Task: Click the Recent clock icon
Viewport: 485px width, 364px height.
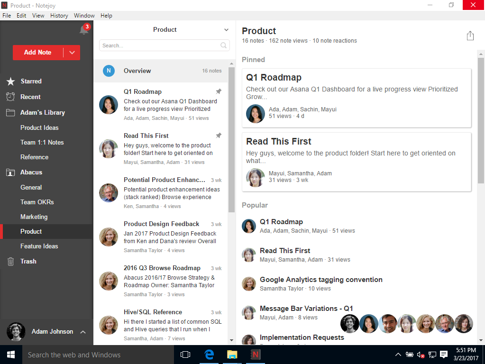Action: pos(10,97)
